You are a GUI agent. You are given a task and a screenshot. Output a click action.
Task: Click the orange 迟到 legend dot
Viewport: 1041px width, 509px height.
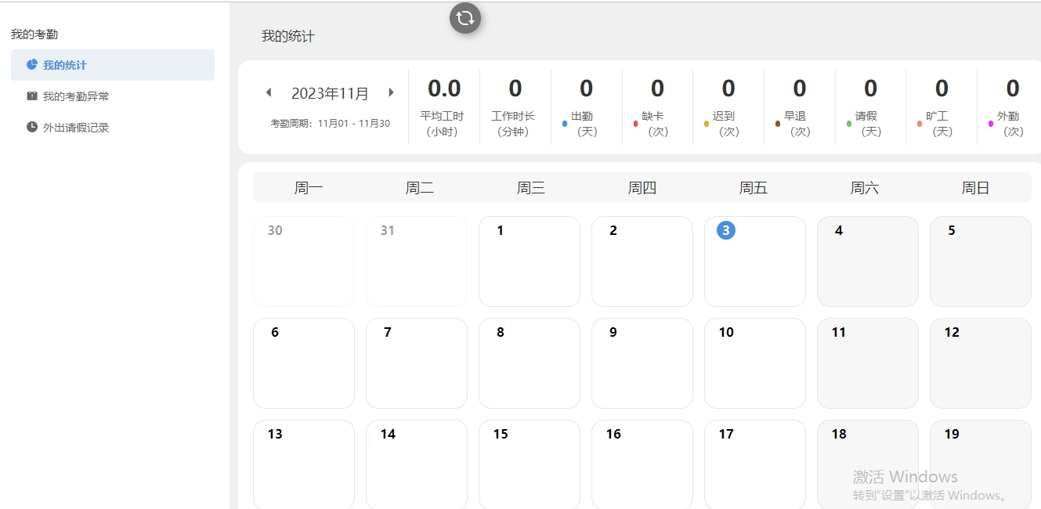[707, 124]
